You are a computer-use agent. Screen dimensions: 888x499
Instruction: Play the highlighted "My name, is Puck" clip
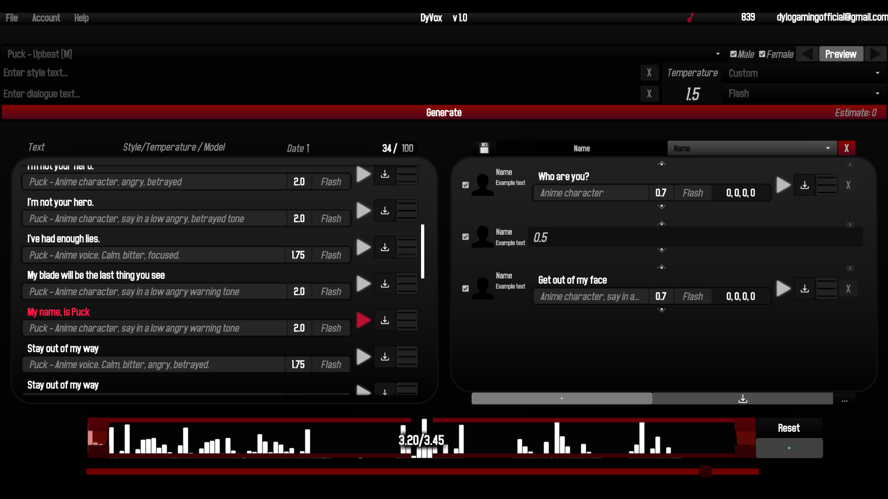coord(364,320)
